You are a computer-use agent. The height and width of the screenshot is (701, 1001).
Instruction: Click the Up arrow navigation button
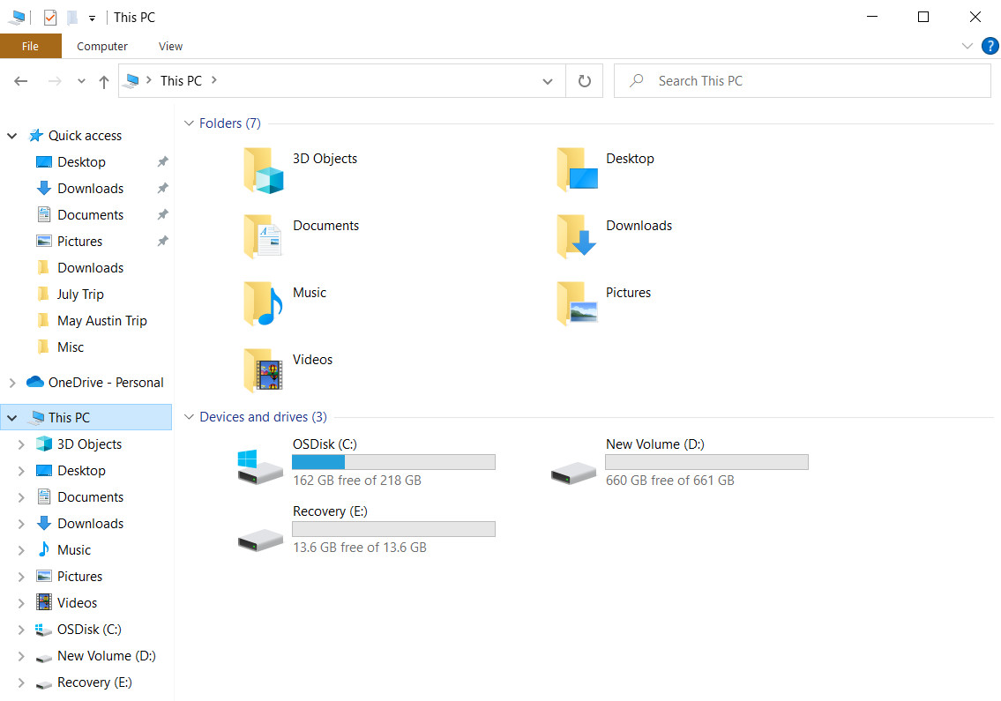(x=104, y=81)
